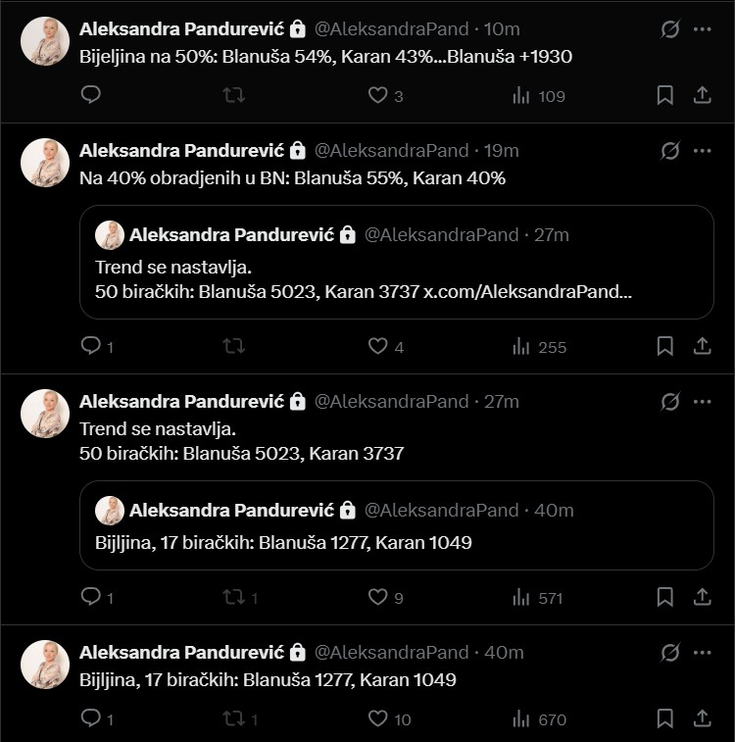Open more options on the 19m tweet
Image resolution: width=735 pixels, height=742 pixels.
tap(702, 151)
